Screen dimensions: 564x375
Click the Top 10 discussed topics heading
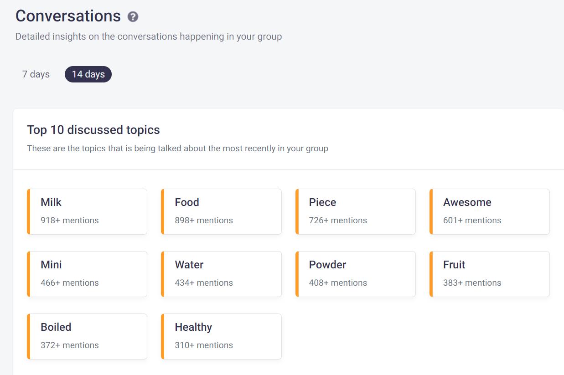[93, 130]
